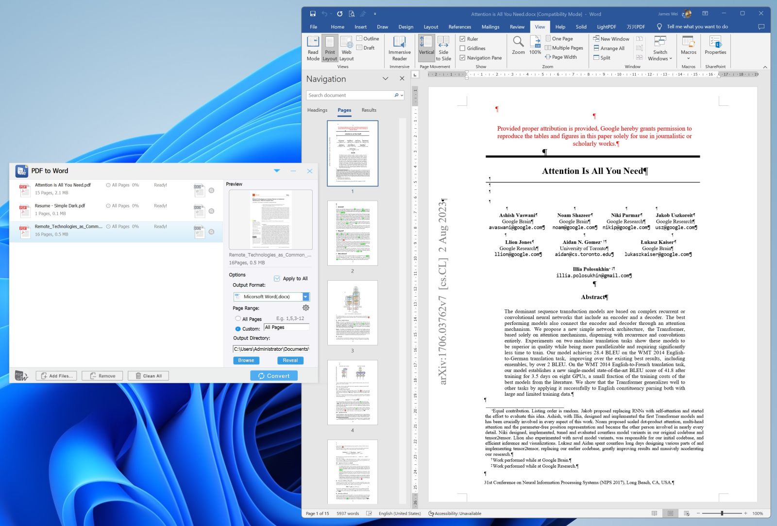This screenshot has width=777, height=526.
Task: Open Comments pane icon in Word ribbon
Action: [x=761, y=27]
